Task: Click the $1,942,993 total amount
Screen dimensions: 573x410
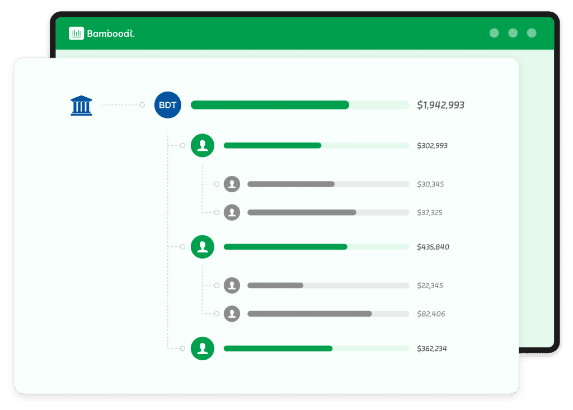Action: (440, 105)
